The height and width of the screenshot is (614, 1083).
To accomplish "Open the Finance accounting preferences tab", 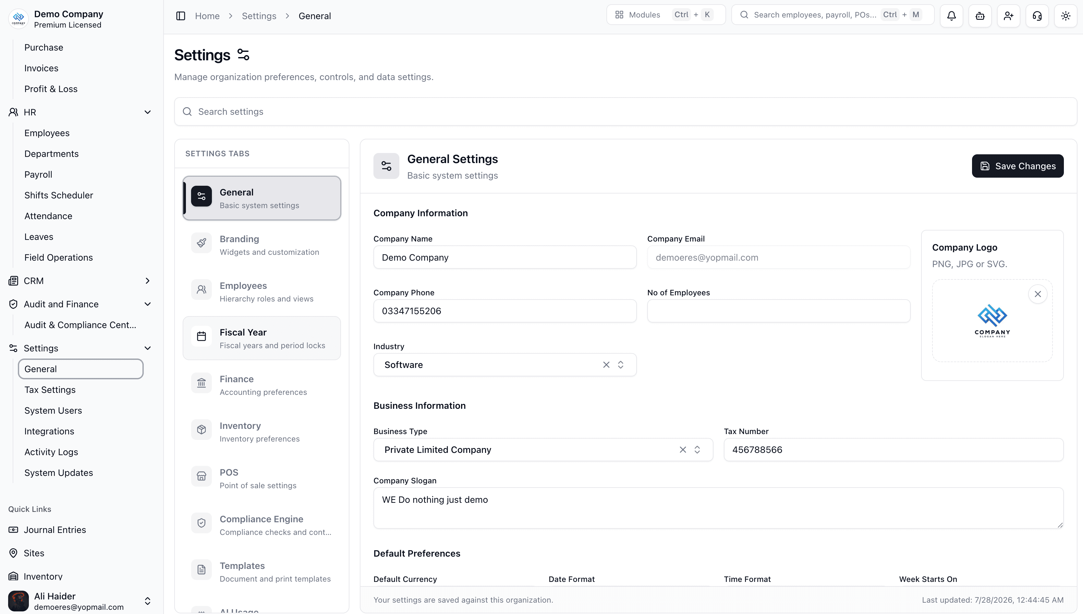I will click(x=262, y=385).
